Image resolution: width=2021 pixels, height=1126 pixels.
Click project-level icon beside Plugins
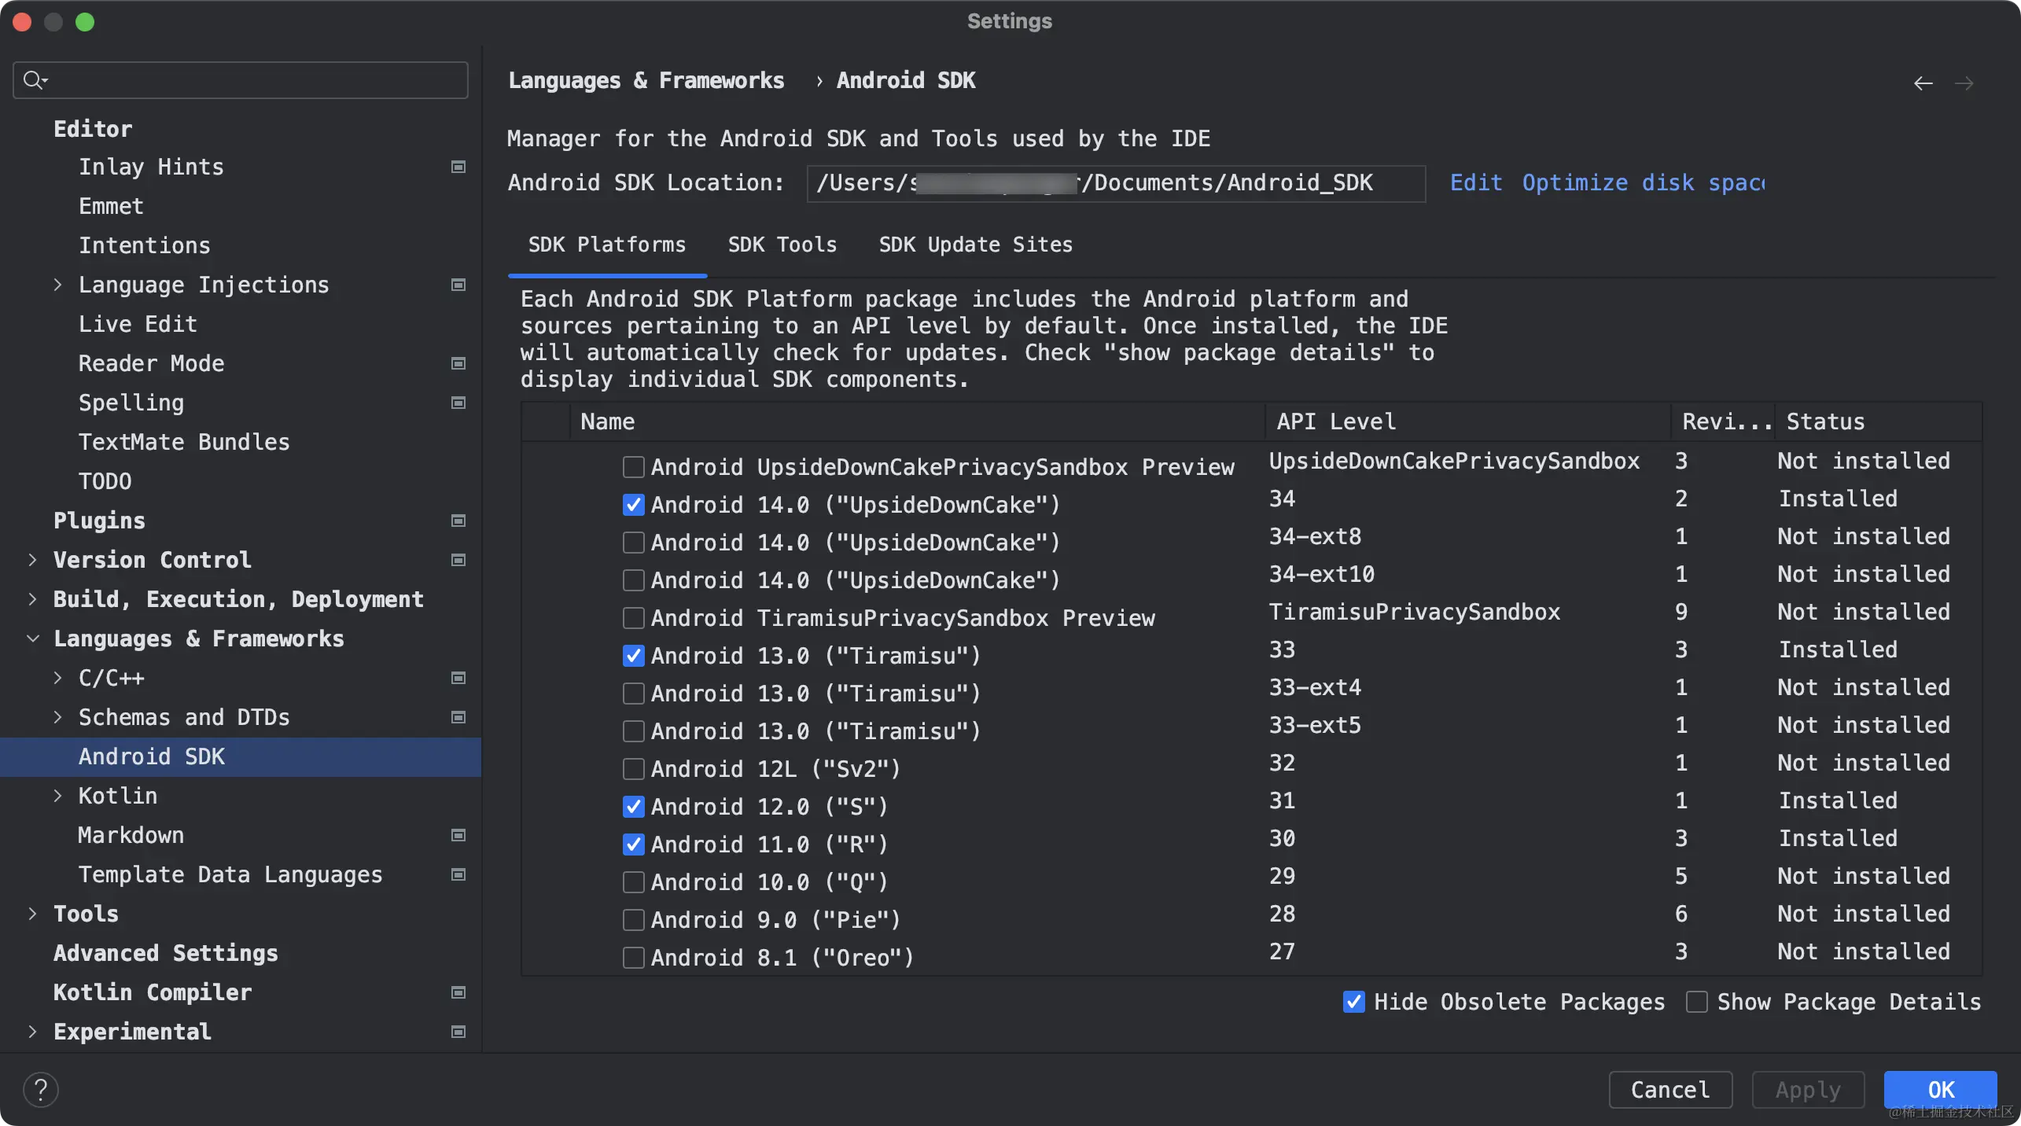click(458, 521)
